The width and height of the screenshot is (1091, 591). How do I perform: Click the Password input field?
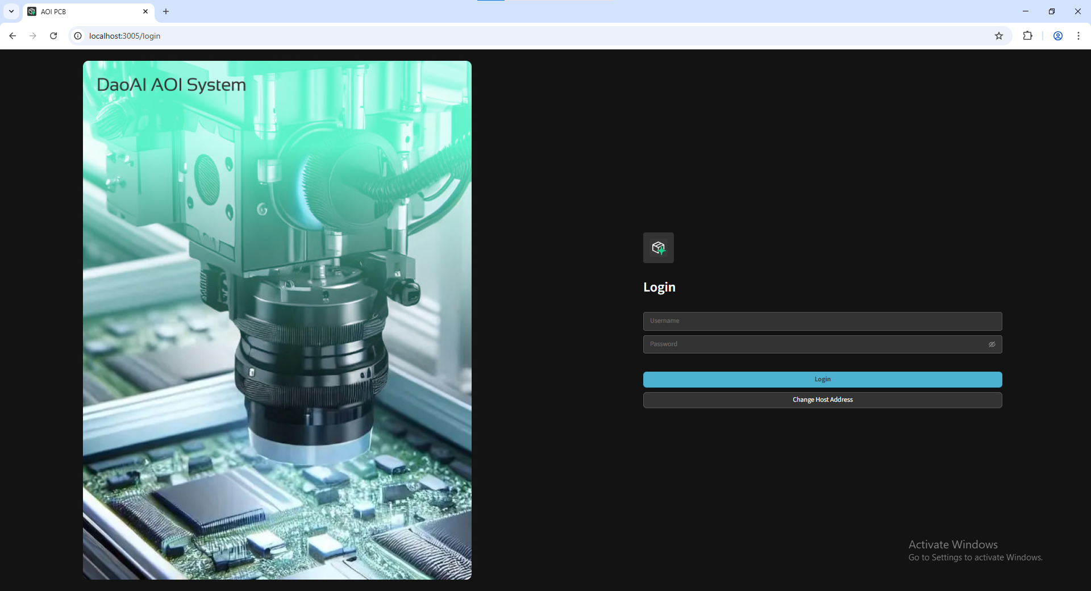[813, 344]
